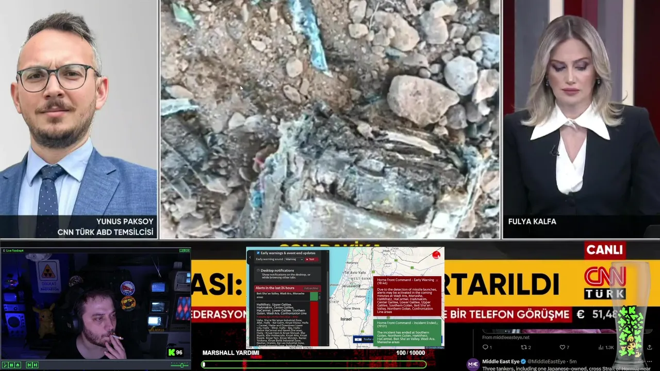The image size is (660, 371).
Task: Dismiss the Incident Ended (19:01) alert popup
Action: [x=437, y=323]
